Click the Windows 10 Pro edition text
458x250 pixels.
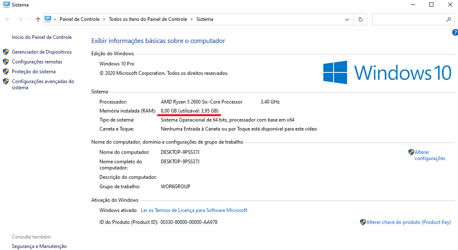tap(117, 64)
